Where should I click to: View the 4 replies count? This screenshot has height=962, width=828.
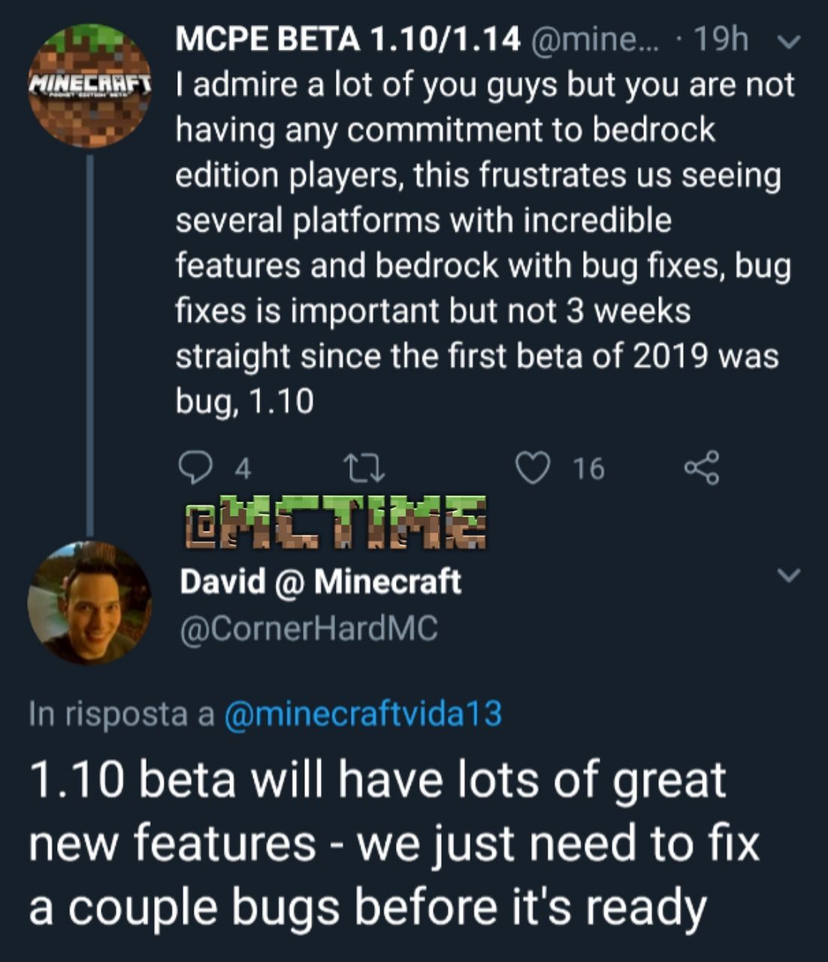pos(243,469)
